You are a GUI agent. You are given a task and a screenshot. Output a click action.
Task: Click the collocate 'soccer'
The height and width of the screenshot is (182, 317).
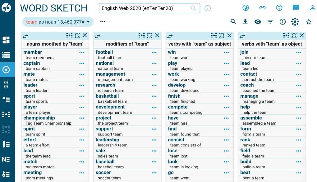(x=103, y=172)
